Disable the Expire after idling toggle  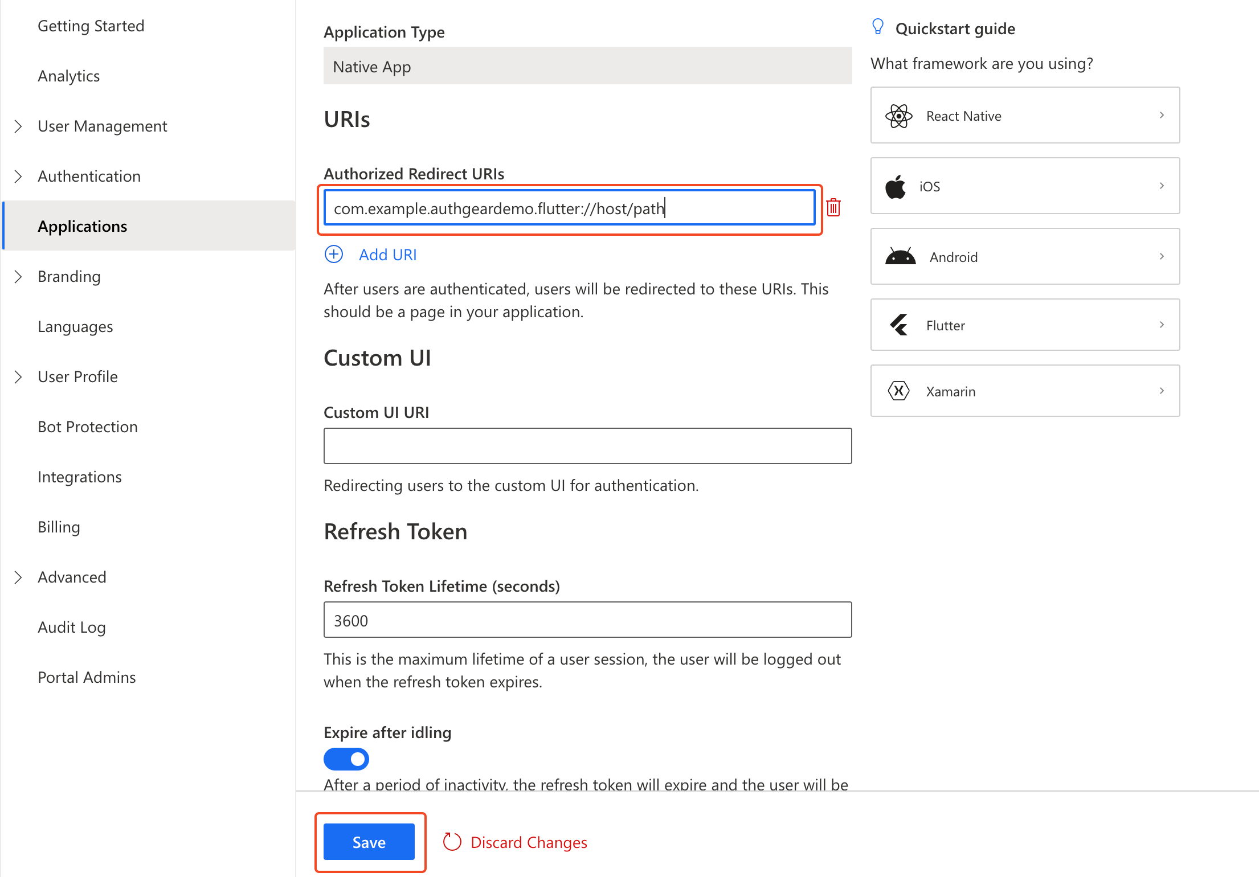point(346,759)
